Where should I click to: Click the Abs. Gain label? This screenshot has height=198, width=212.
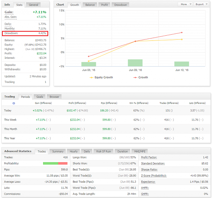(11, 17)
